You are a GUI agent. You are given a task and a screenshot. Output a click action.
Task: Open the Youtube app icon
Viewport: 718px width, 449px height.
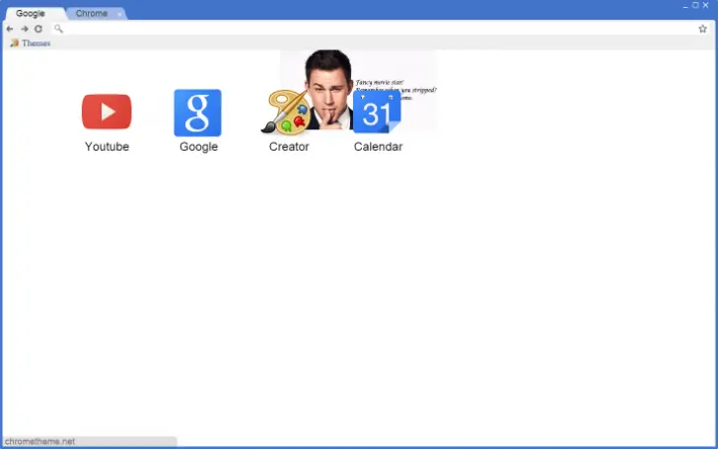[107, 112]
